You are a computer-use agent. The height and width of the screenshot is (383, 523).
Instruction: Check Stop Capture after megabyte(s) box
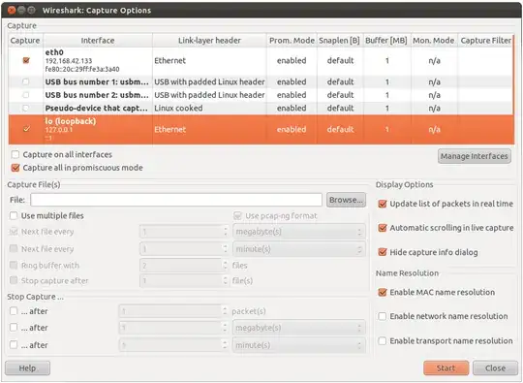coord(14,328)
